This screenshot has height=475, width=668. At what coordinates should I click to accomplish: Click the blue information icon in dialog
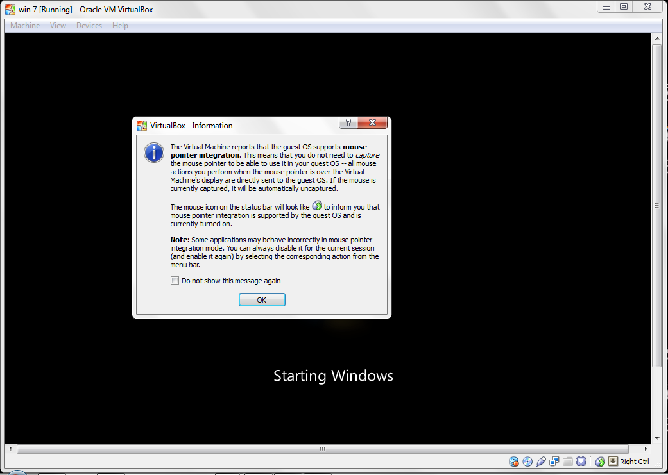point(154,153)
